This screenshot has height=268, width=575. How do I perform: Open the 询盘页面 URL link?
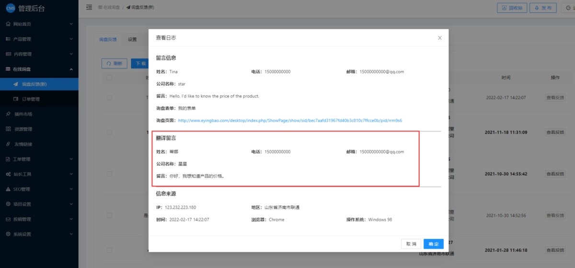(289, 121)
